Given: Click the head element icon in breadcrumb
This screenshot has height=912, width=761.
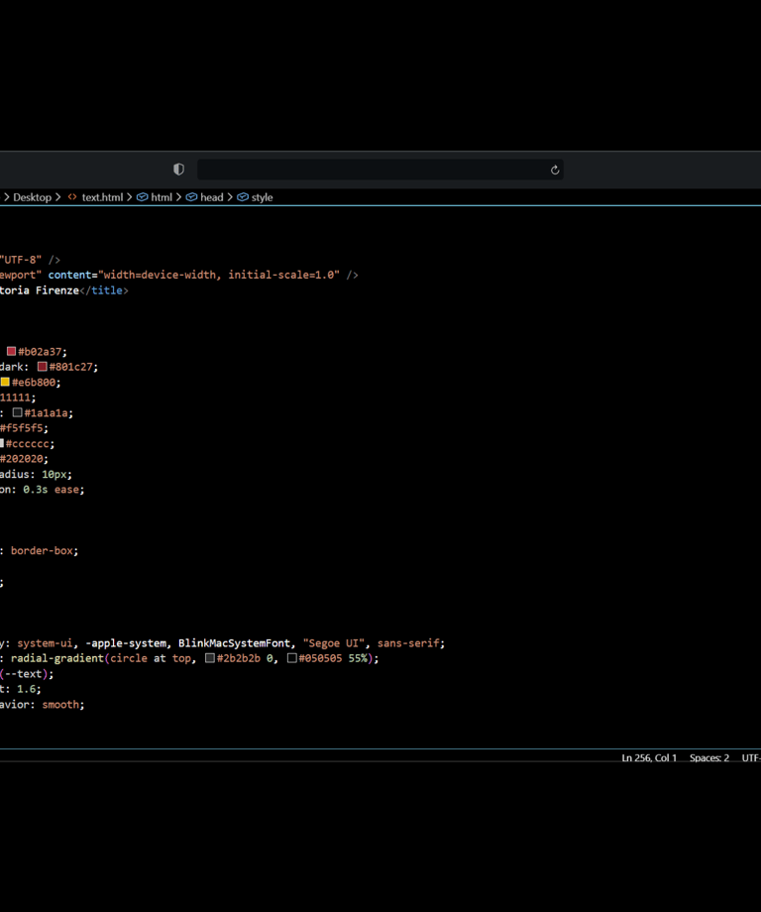Looking at the screenshot, I should tap(192, 197).
